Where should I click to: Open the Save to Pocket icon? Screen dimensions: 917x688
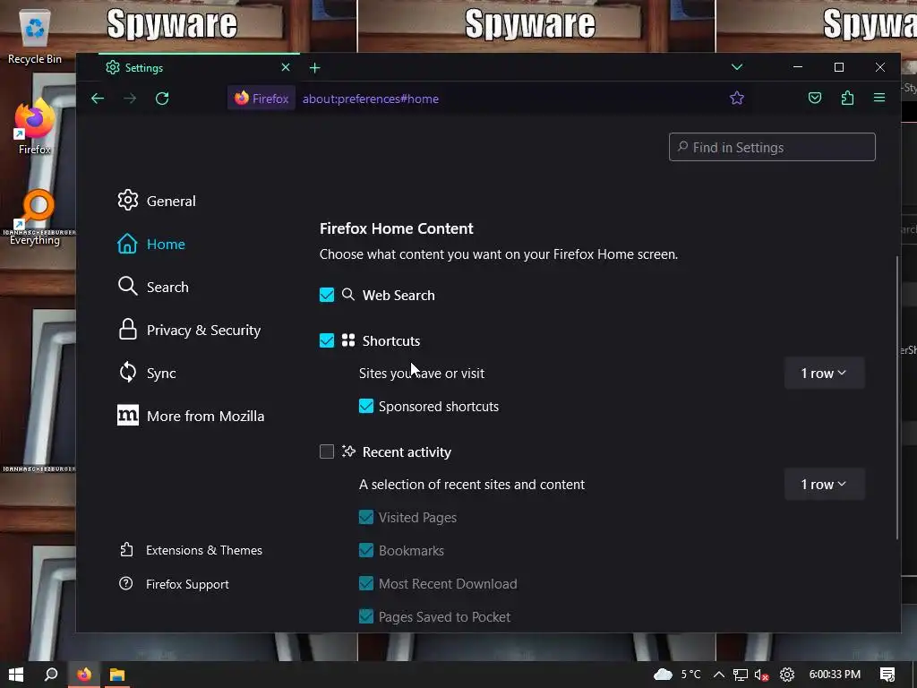(815, 99)
